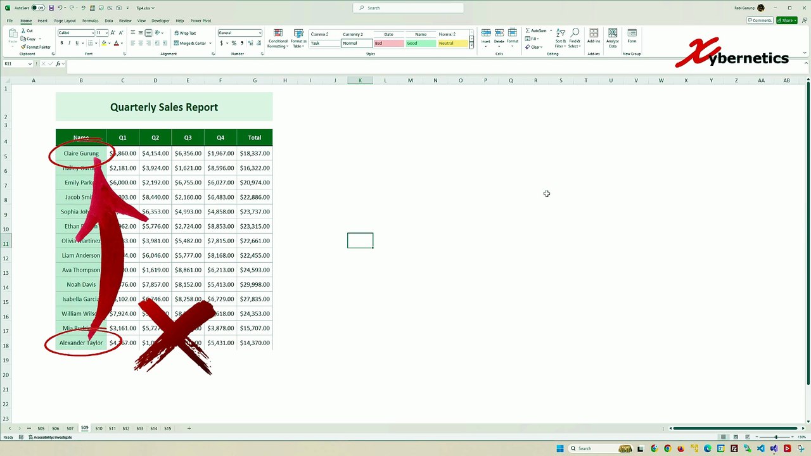Open Find & Select magnifier
The height and width of the screenshot is (456, 811).
click(x=575, y=38)
